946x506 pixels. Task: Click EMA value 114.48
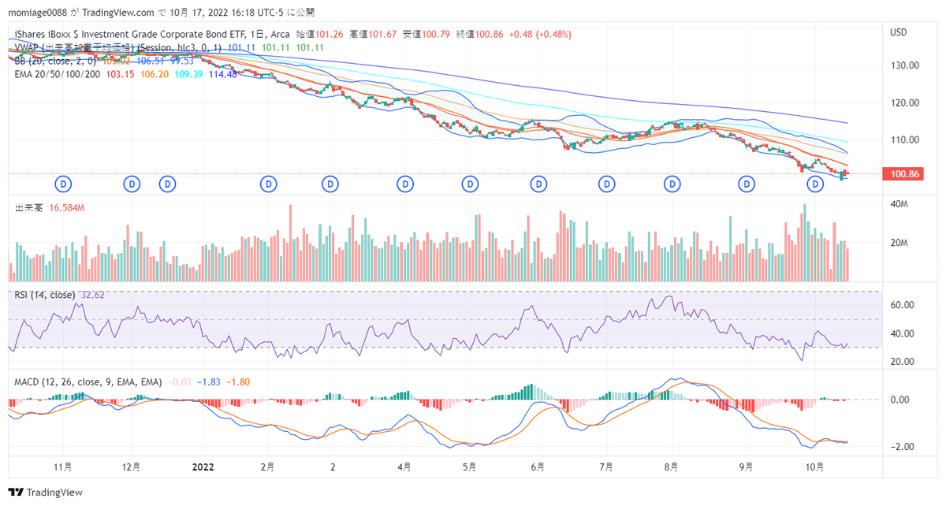coord(223,73)
